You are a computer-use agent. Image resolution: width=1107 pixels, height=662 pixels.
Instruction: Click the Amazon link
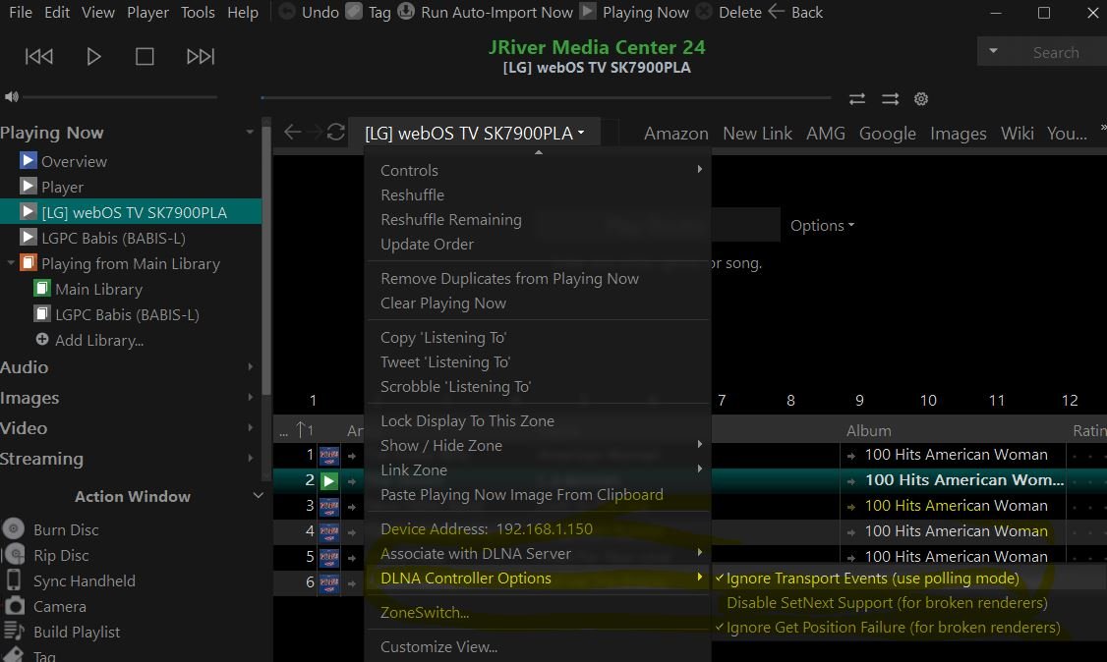675,134
